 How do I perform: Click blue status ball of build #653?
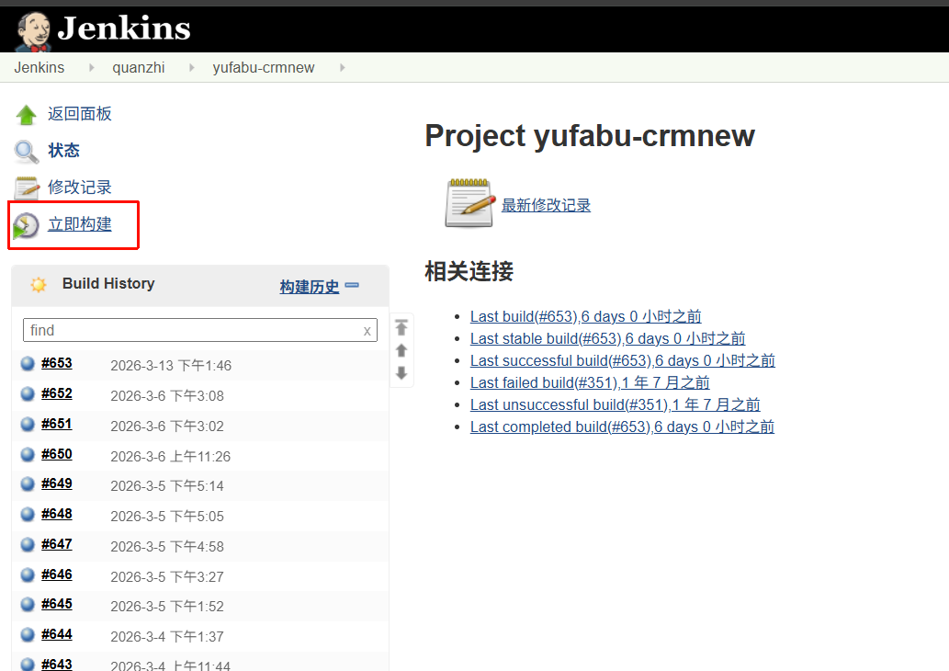[x=28, y=363]
